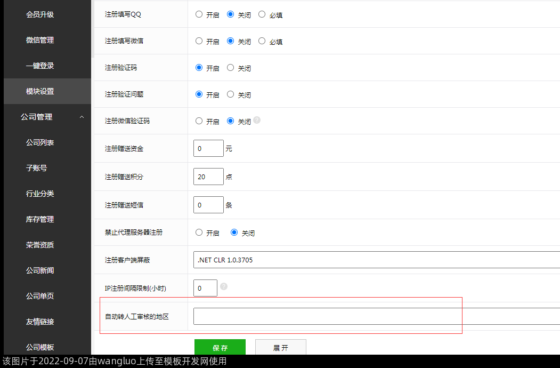Set 注册验证码 to 关闭

click(230, 68)
